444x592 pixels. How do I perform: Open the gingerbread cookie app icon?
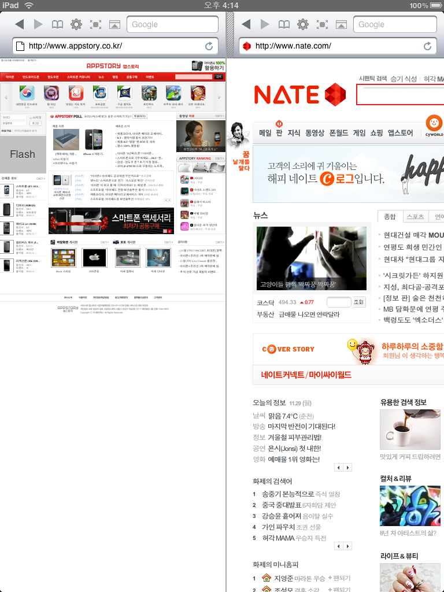[x=198, y=93]
